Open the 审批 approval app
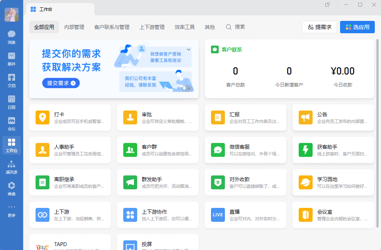381x250 pixels. 130,117
